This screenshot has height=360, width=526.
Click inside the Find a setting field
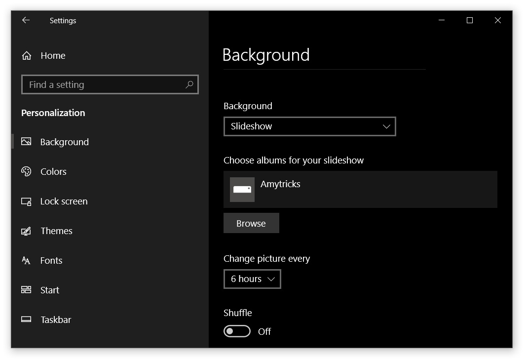(x=99, y=84)
